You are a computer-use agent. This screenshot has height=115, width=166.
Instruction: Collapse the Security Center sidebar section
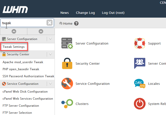pyautogui.click(x=51, y=54)
